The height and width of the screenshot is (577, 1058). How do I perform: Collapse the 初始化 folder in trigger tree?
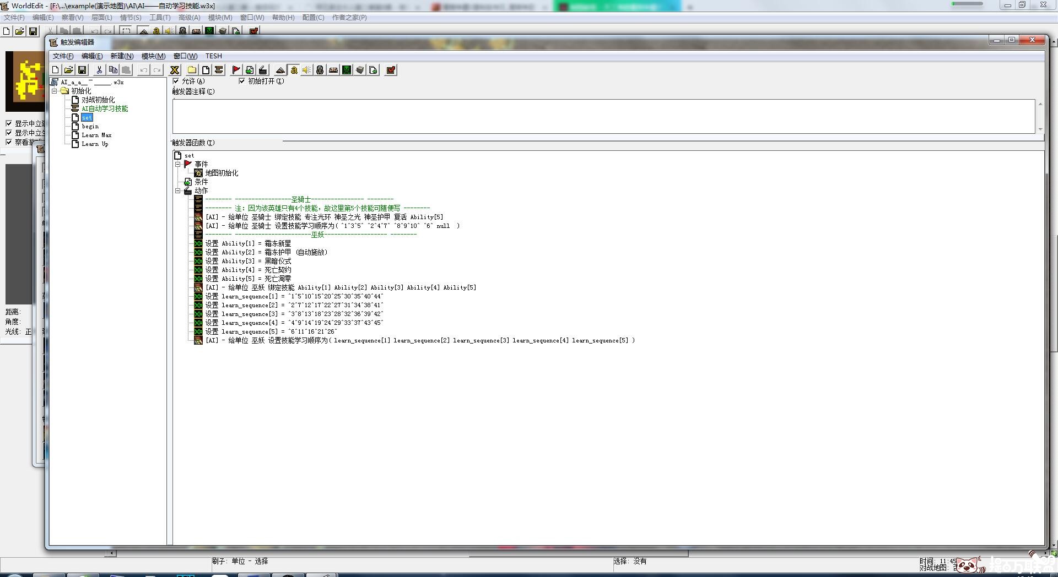tap(55, 91)
